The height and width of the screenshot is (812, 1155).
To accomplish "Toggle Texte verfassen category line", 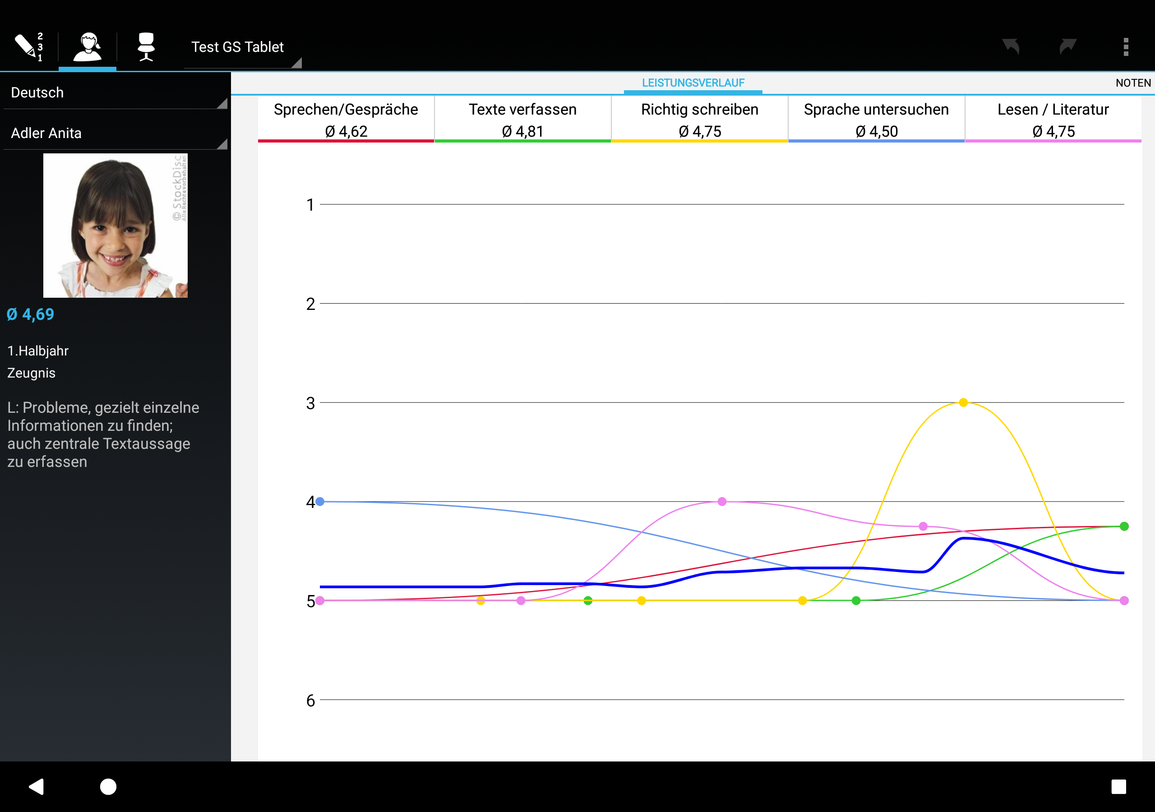I will pyautogui.click(x=522, y=120).
